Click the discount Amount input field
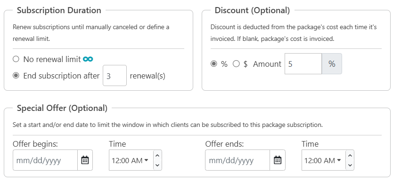 (303, 64)
